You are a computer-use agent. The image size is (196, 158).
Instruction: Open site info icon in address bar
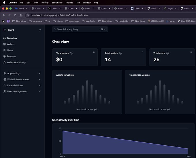click(x=28, y=15)
